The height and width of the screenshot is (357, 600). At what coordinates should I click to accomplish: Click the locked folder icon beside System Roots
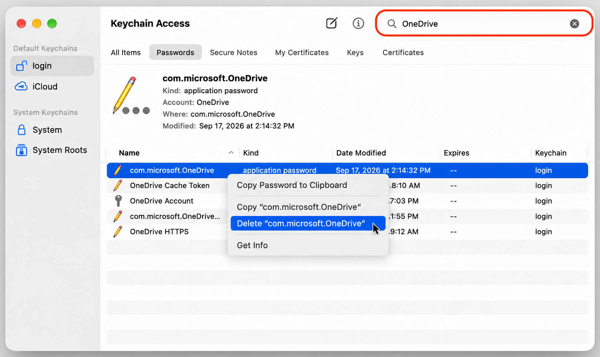[21, 150]
